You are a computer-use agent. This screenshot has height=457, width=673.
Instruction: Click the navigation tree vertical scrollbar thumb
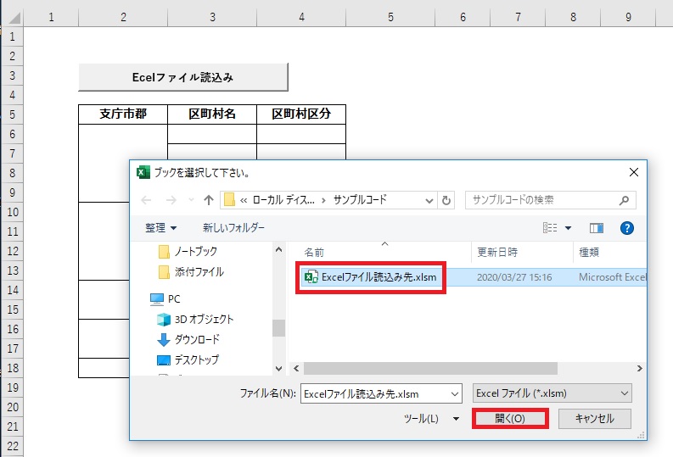pyautogui.click(x=278, y=328)
